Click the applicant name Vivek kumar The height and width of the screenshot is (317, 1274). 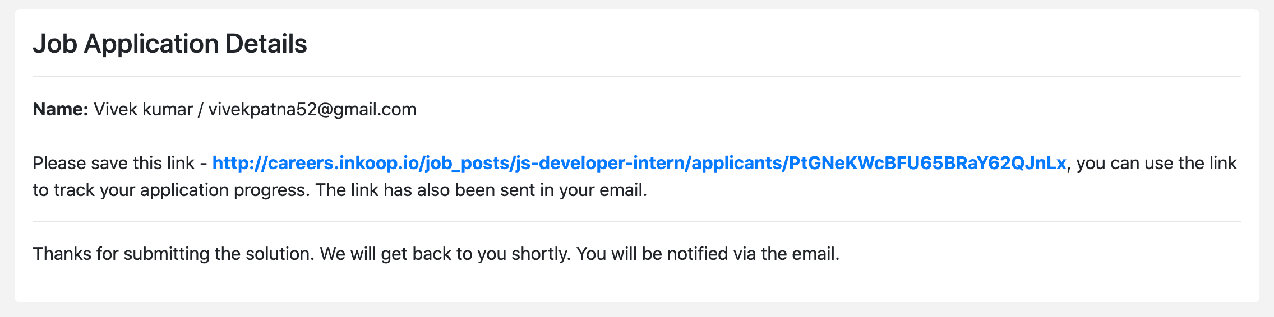[143, 109]
